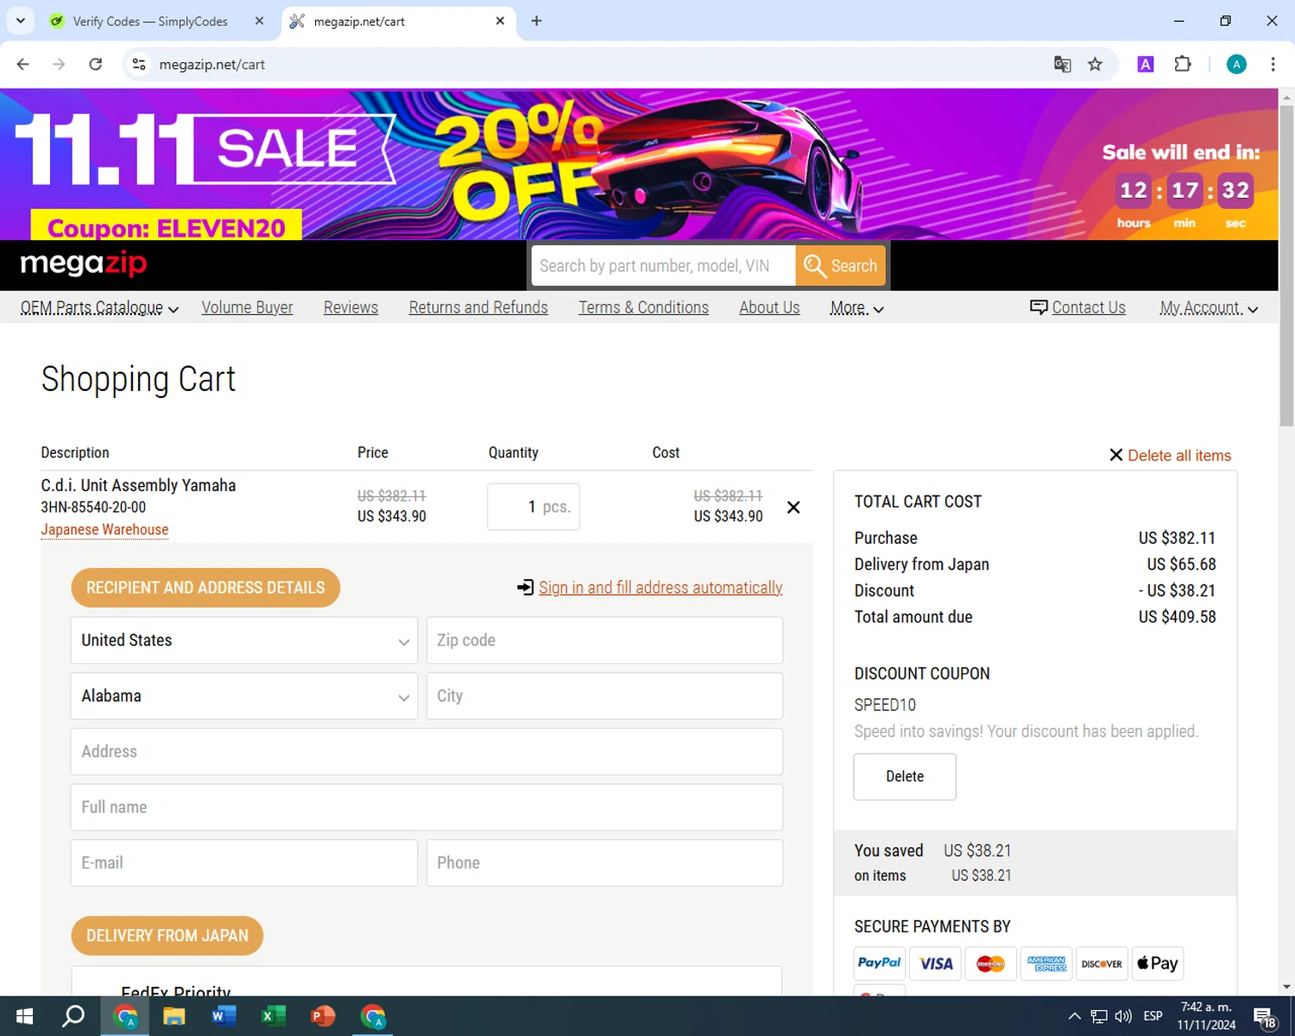Click the American Express payment icon
This screenshot has height=1036, width=1295.
(x=1046, y=963)
